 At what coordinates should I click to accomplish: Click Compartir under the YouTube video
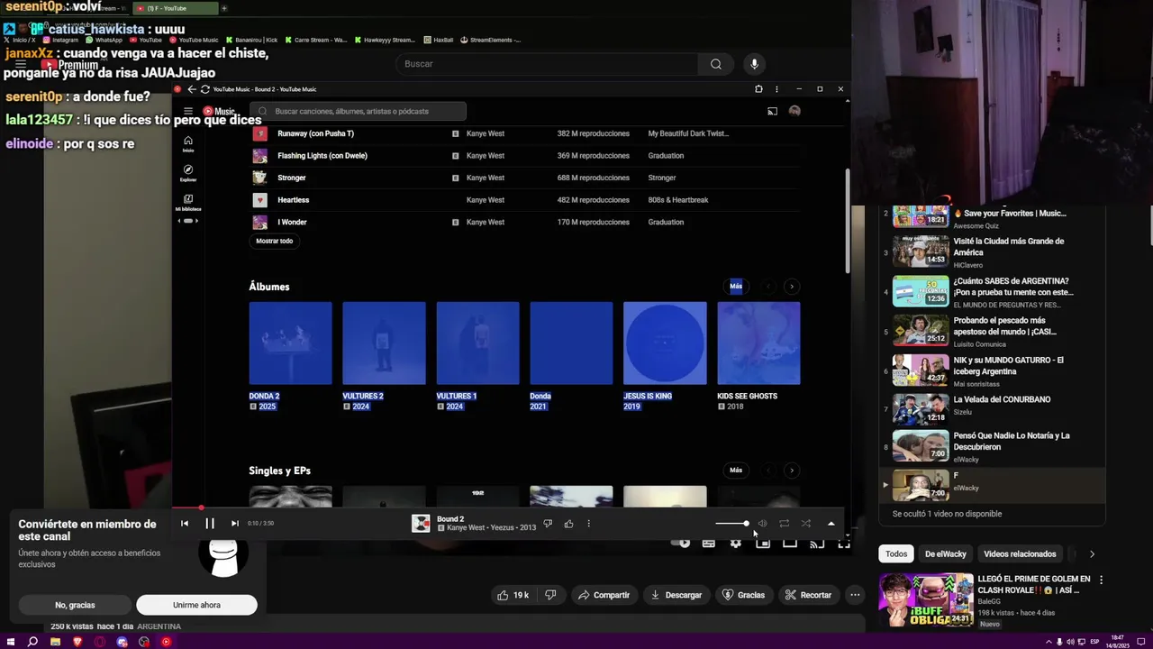click(x=604, y=595)
